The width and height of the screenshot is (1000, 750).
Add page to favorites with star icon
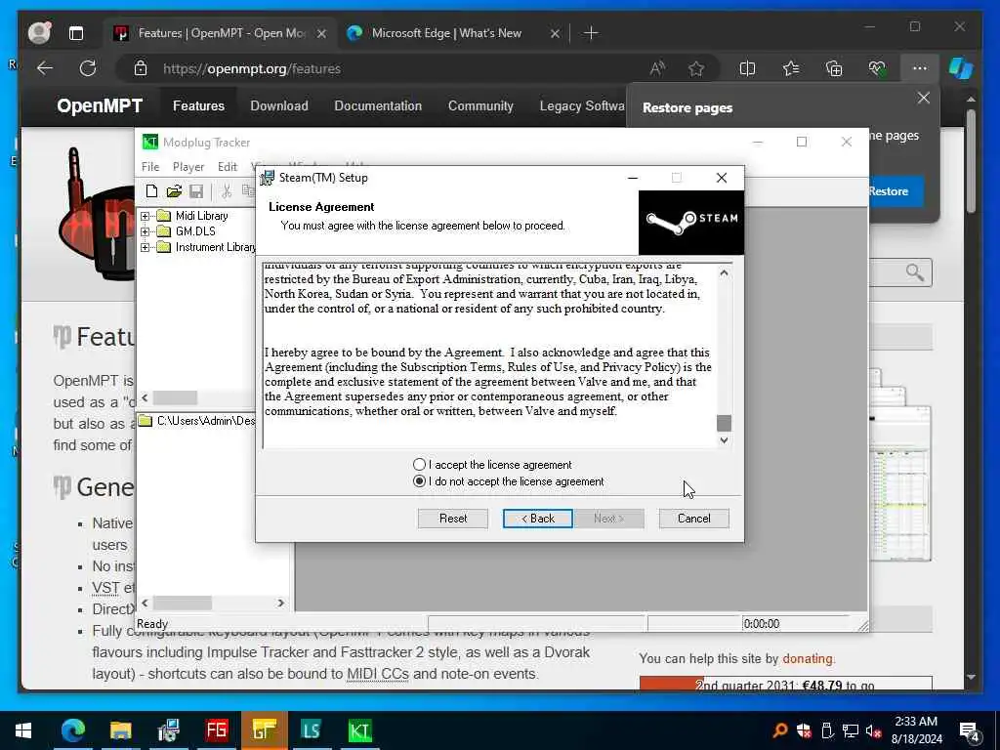coord(696,68)
